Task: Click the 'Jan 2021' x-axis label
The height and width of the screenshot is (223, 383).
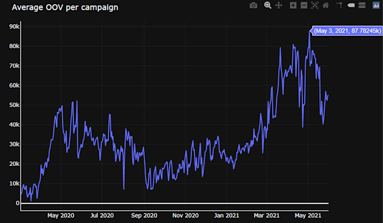Action: coord(227,216)
